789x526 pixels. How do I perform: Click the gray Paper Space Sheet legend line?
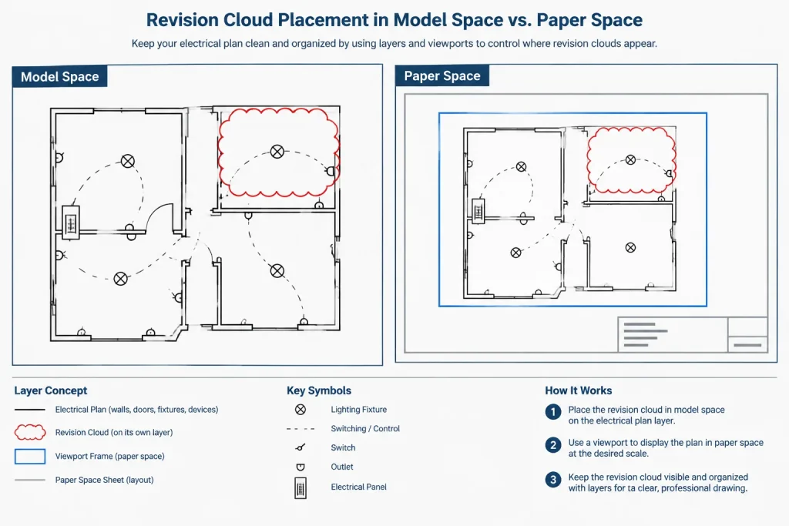(30, 481)
